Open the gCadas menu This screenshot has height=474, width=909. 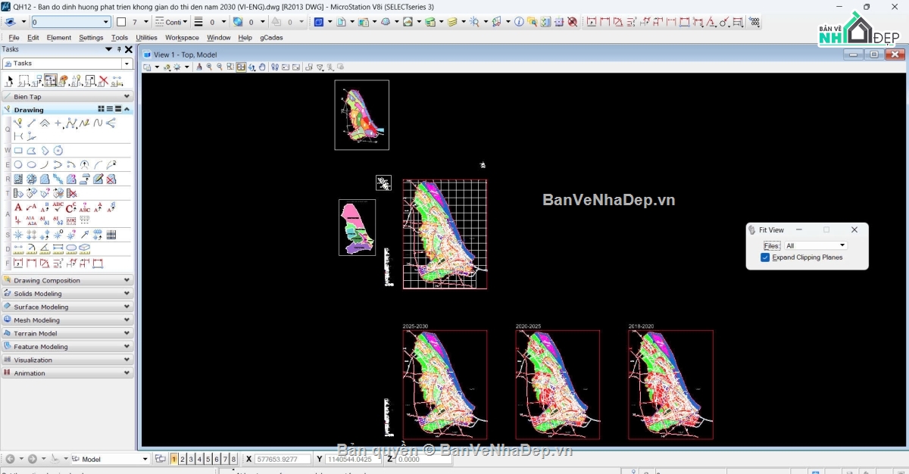tap(271, 37)
